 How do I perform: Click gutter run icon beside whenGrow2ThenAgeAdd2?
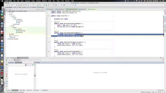49,51
